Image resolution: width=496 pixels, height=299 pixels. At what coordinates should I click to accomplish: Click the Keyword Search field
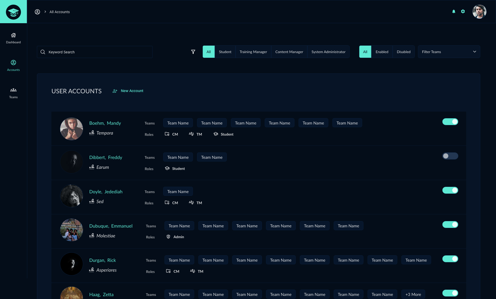click(95, 52)
